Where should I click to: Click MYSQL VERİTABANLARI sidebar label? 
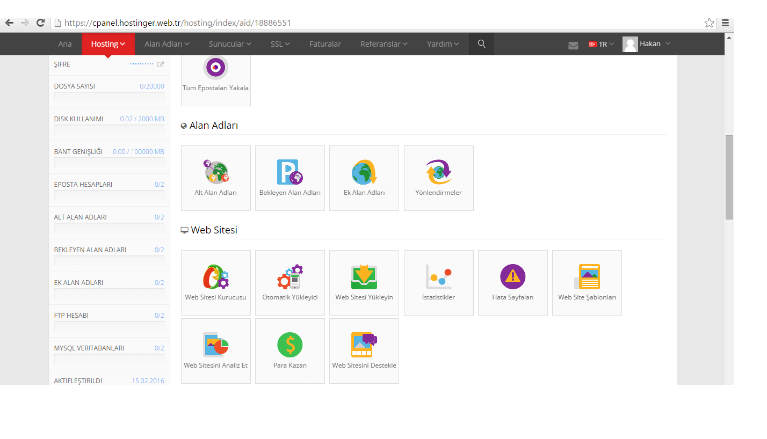pyautogui.click(x=89, y=348)
